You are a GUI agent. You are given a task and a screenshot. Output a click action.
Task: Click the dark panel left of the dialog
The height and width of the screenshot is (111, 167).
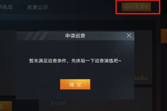coord(8,63)
